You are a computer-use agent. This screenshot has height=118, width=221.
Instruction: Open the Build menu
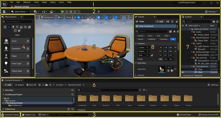coord(44,2)
